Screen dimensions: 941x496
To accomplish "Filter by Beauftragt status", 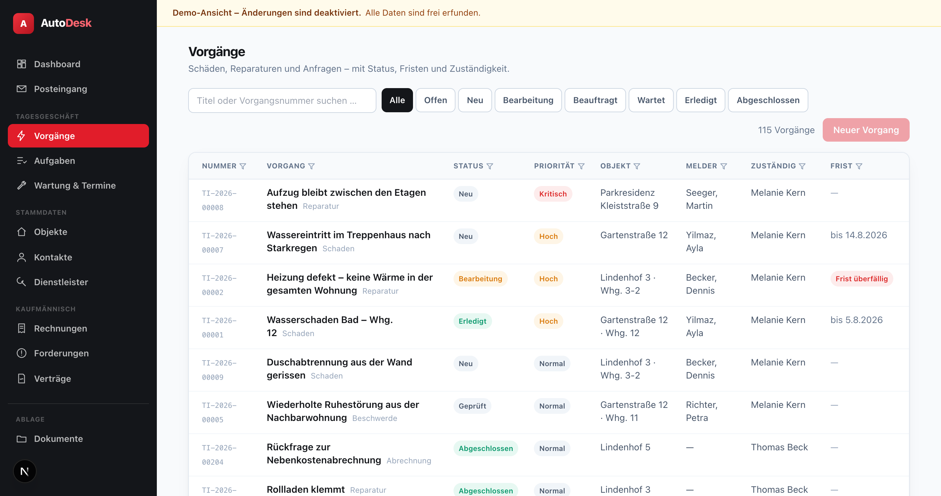I will point(595,100).
